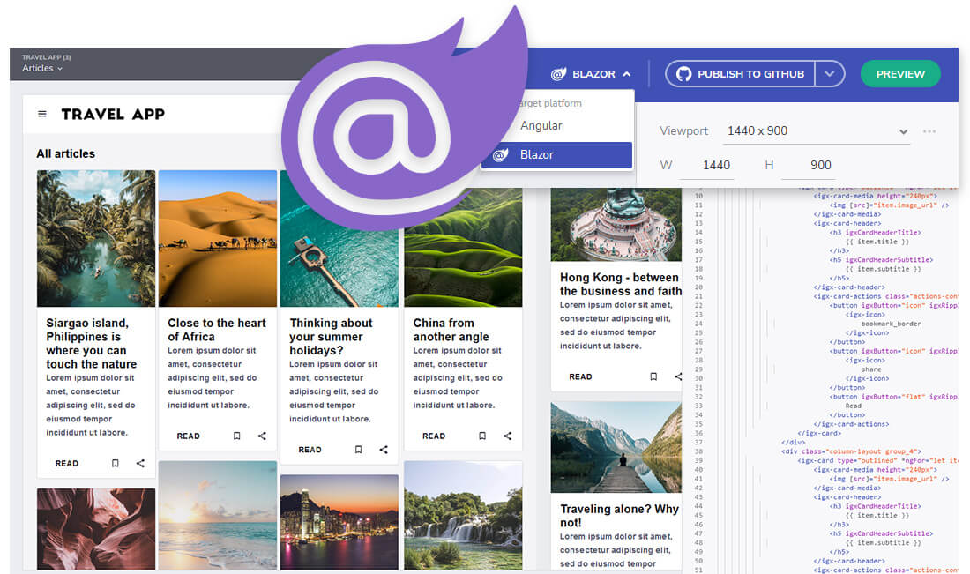Viewport: 970px width, 574px height.
Task: Select Angular as target platform
Action: pyautogui.click(x=541, y=126)
